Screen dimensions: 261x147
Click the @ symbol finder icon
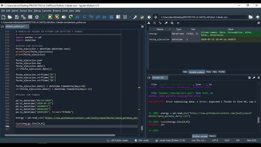[x=37, y=17]
